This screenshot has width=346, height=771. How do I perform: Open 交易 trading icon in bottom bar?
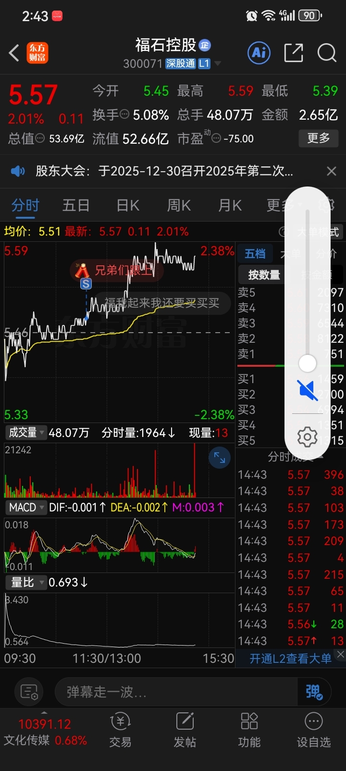coord(120,731)
